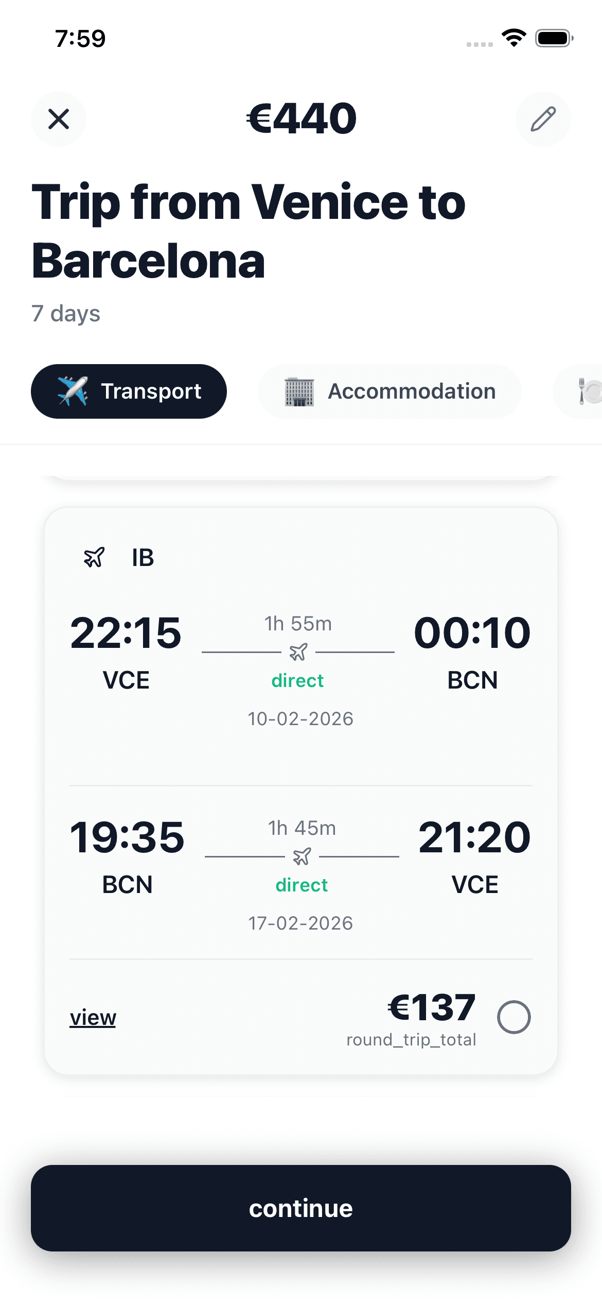Select the Transport airplane icon
This screenshot has height=1304, width=602.
point(72,391)
